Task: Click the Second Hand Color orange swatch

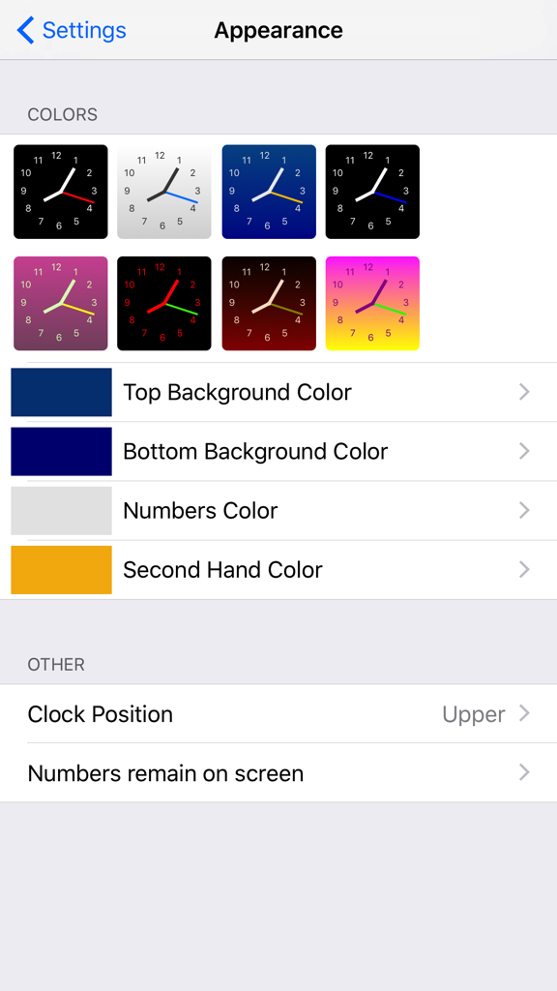Action: pyautogui.click(x=61, y=570)
